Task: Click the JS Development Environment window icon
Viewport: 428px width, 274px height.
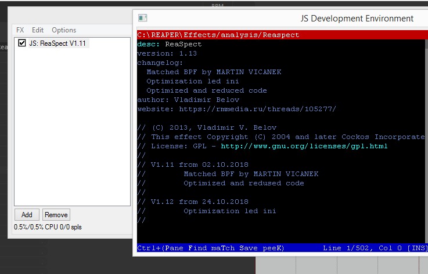Action: point(142,18)
